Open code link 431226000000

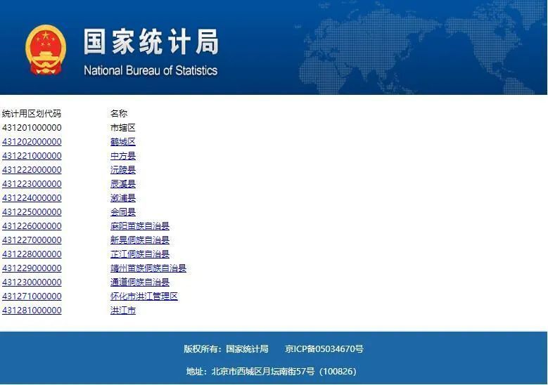(x=32, y=226)
